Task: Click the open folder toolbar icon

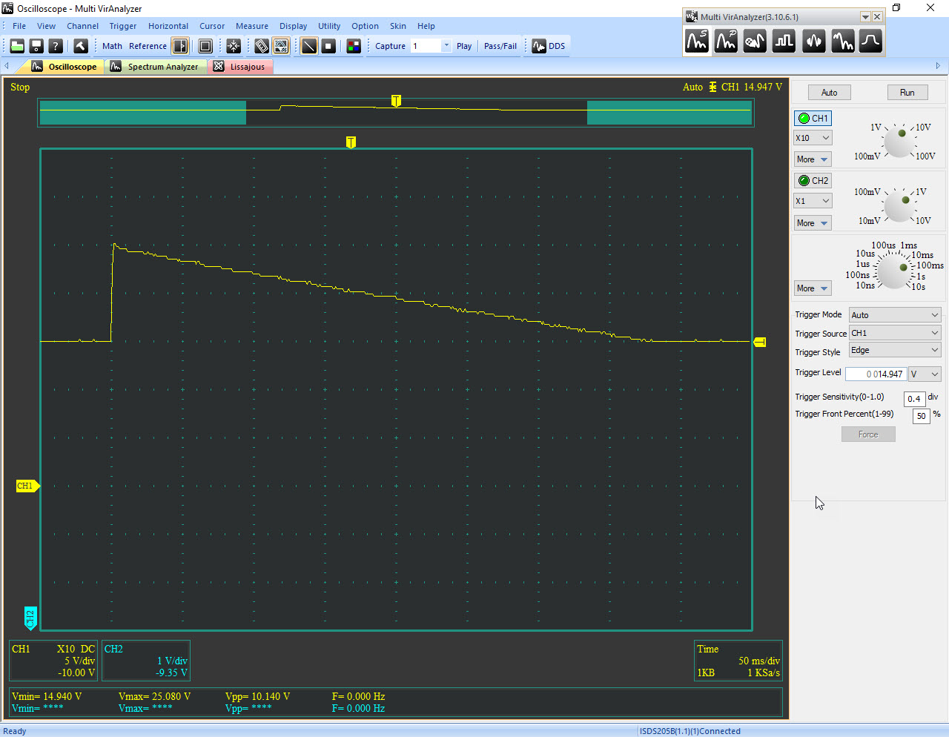Action: 17,46
